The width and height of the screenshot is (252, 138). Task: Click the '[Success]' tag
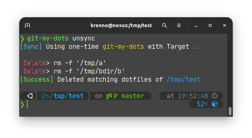click(37, 79)
